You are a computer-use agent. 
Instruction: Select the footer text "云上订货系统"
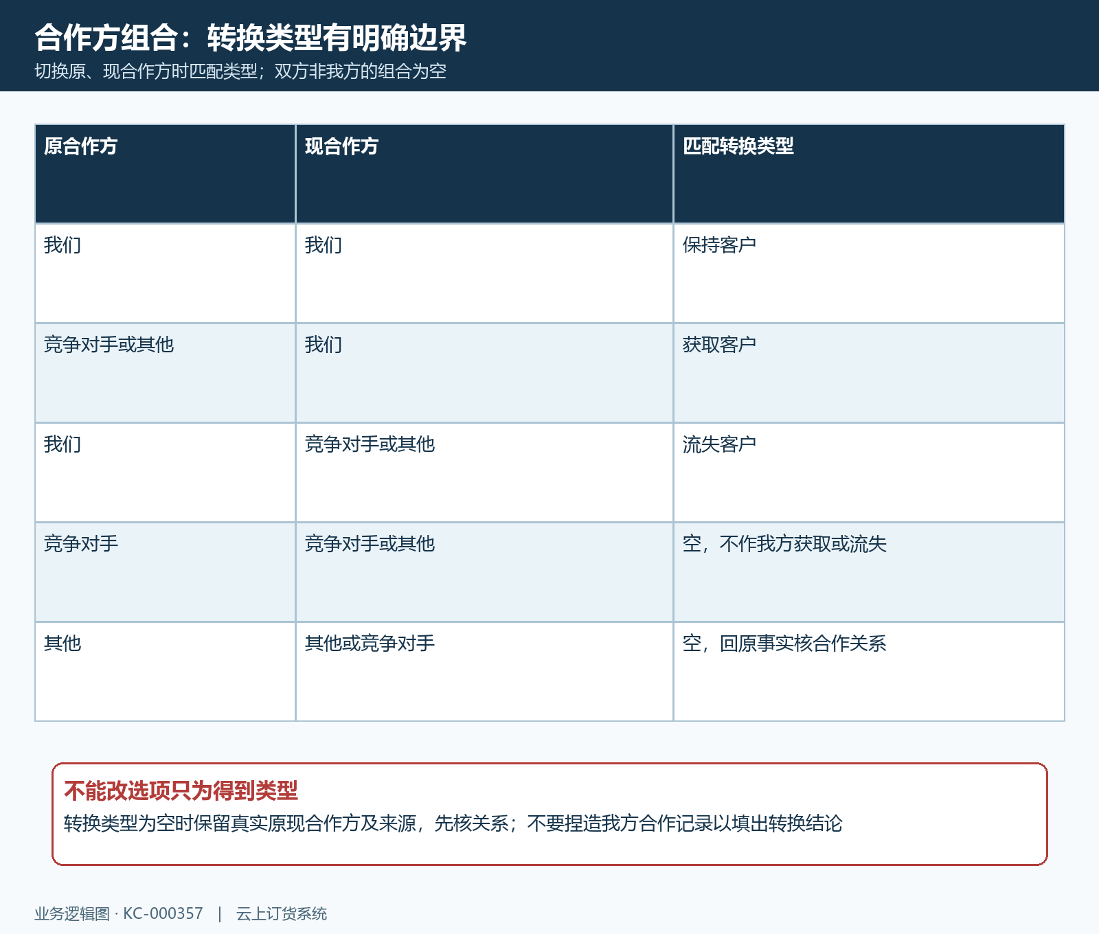[x=282, y=913]
